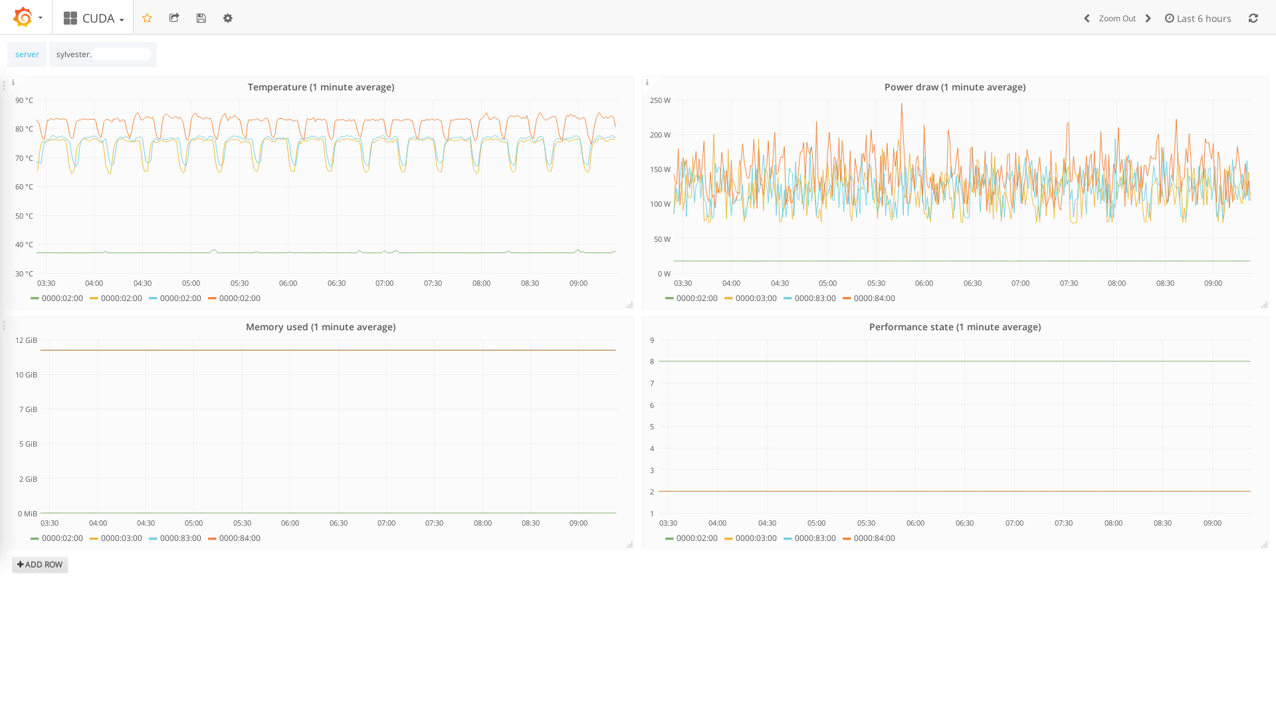Click the ADD ROW button
The width and height of the screenshot is (1276, 717).
tap(40, 565)
